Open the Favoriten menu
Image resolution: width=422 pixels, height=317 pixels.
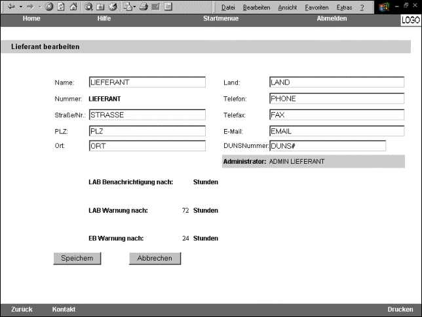(x=316, y=8)
